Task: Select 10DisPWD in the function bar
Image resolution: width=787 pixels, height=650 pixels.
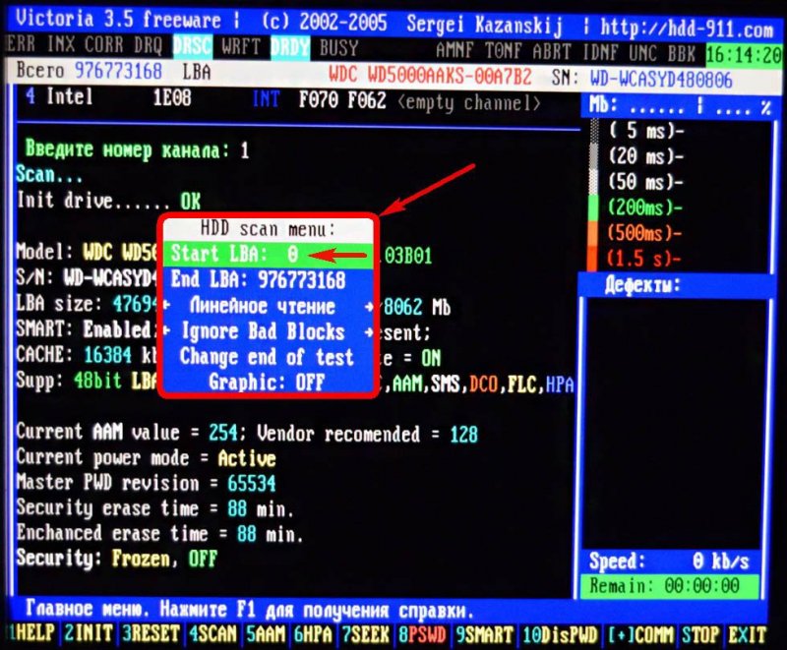Action: pyautogui.click(x=560, y=635)
